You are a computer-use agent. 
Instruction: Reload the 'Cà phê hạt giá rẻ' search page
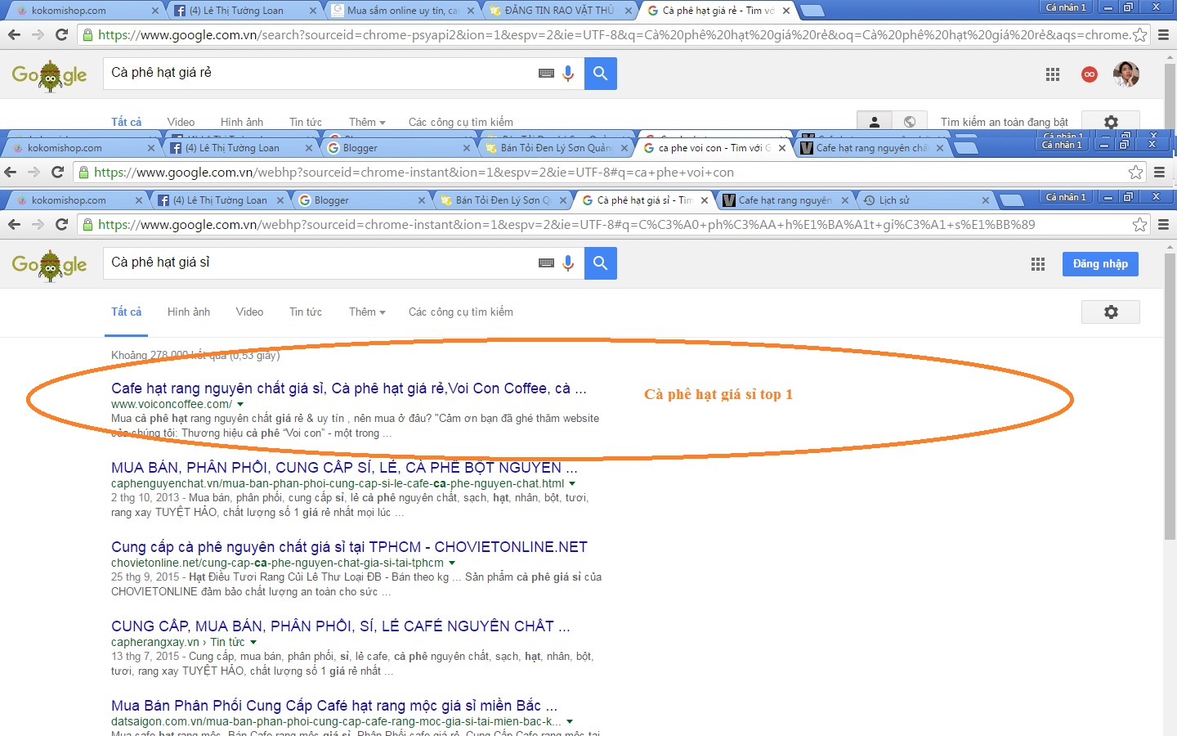click(61, 34)
